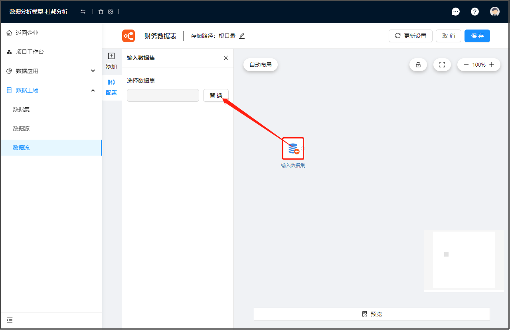510x330 pixels.
Task: Click the 替换 button
Action: coord(216,95)
